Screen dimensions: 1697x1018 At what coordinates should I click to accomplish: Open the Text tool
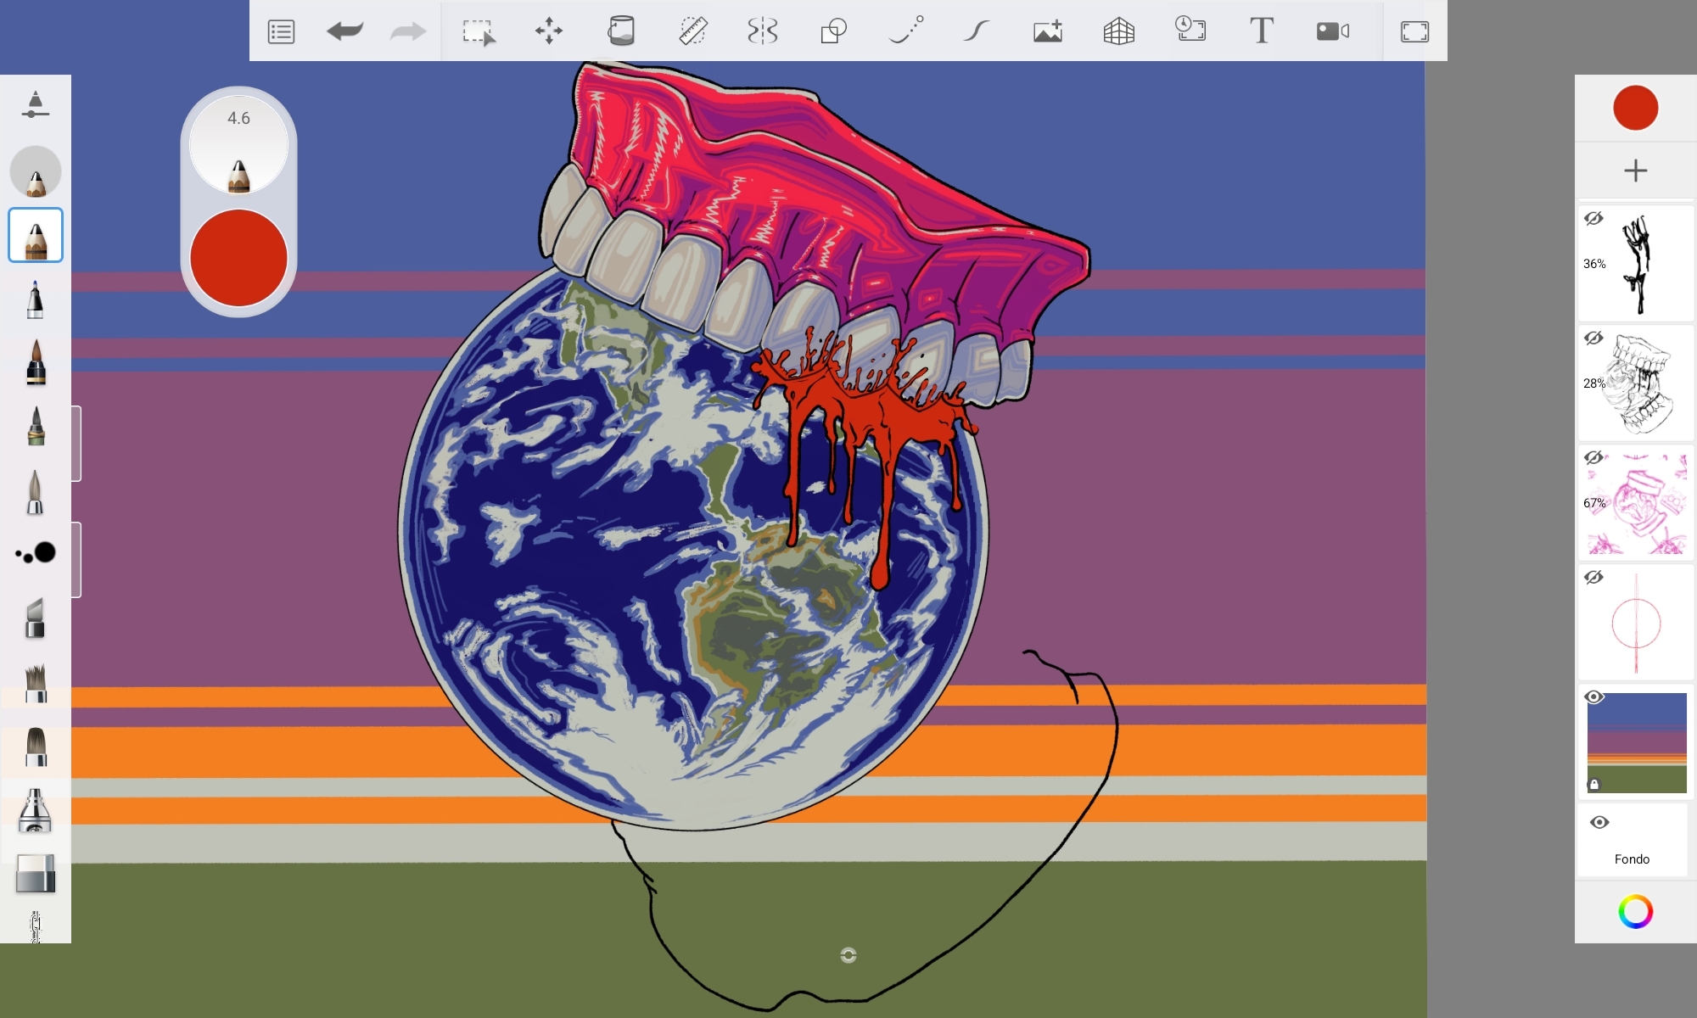[1261, 31]
